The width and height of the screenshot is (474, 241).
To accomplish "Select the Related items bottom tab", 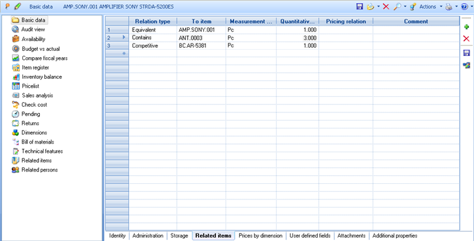I will 214,236.
